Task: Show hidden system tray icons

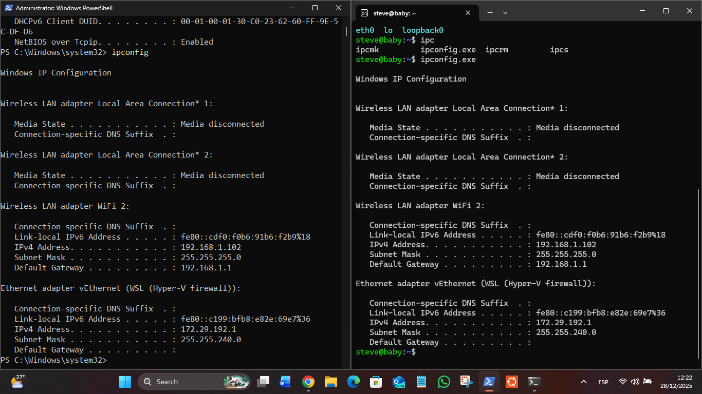Action: pyautogui.click(x=583, y=382)
